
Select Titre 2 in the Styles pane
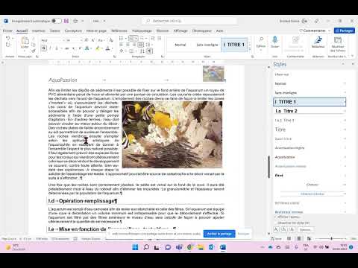tap(310, 111)
